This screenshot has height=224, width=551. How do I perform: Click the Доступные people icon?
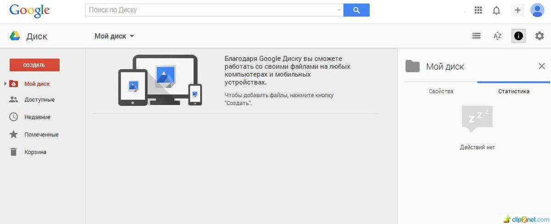14,99
